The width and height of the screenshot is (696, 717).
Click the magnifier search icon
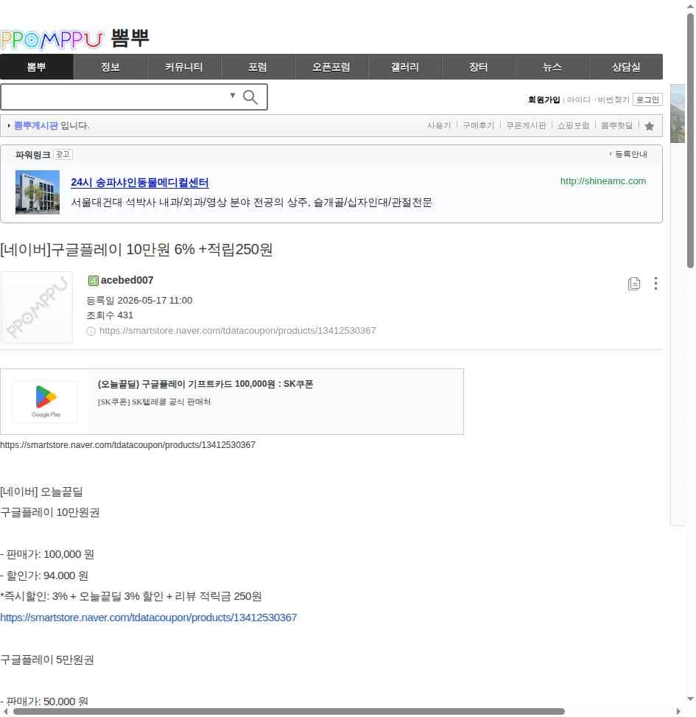click(x=250, y=97)
